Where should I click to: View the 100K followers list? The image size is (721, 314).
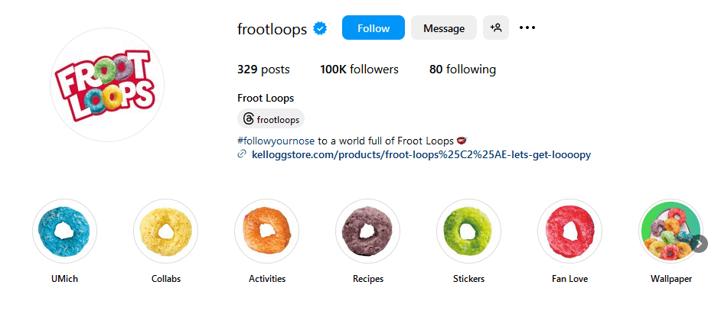[359, 70]
